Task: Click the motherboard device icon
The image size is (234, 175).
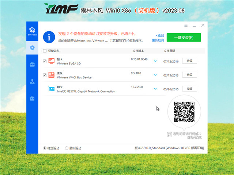Action: [52, 75]
